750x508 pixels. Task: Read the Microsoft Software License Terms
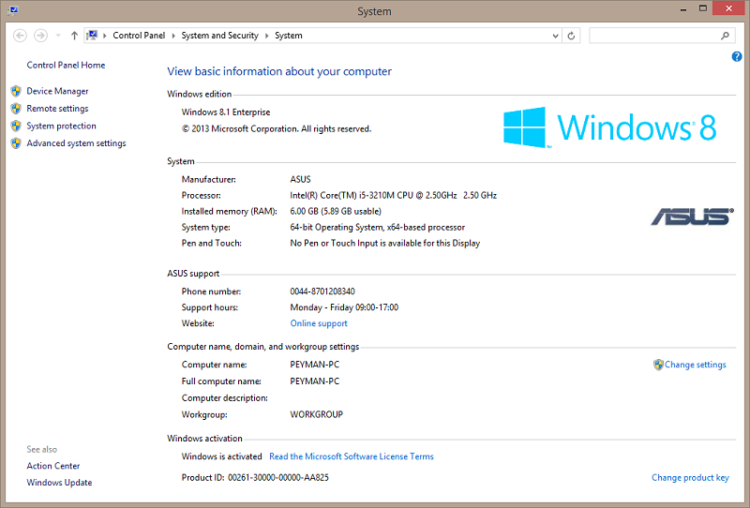(351, 456)
